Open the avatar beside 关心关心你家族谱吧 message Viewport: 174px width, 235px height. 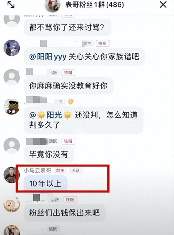(x=12, y=48)
